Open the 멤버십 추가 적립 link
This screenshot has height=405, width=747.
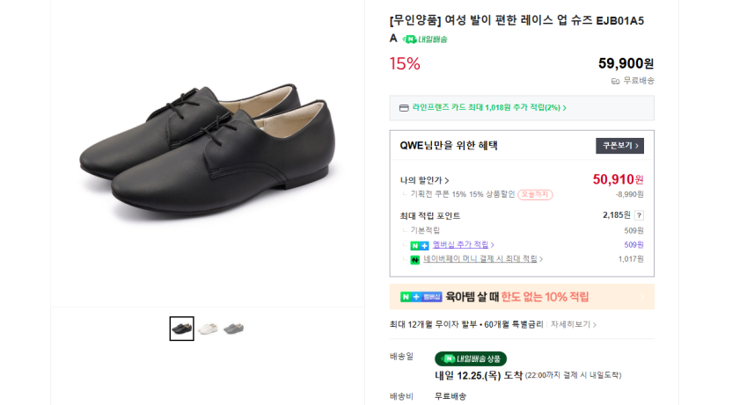(x=463, y=245)
